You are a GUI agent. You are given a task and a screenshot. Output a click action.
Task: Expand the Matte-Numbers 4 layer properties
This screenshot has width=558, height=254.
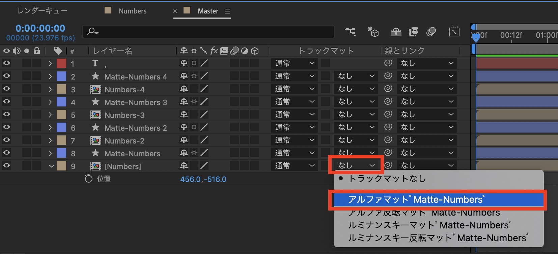[x=50, y=76]
